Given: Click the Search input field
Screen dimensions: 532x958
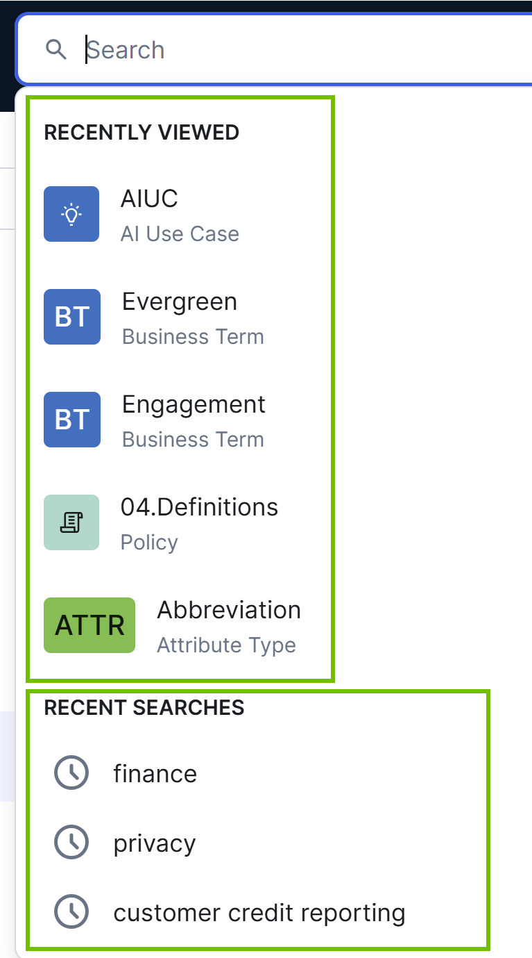Looking at the screenshot, I should [x=208, y=49].
